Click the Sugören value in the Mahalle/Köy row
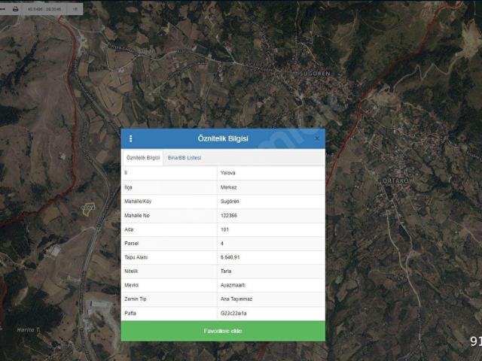482x361 pixels. [x=230, y=202]
